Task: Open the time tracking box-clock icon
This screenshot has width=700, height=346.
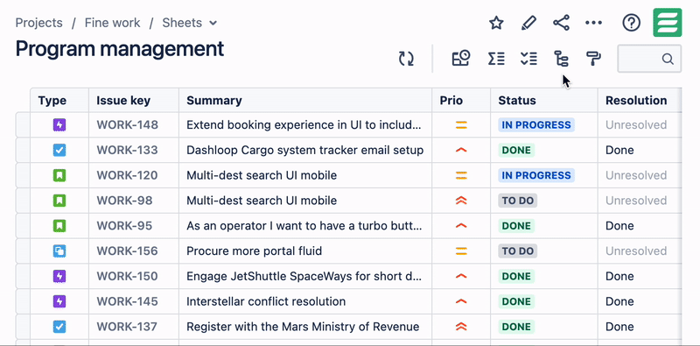Action: tap(461, 59)
